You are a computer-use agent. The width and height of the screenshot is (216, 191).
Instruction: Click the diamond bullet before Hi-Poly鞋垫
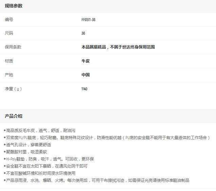(5, 159)
